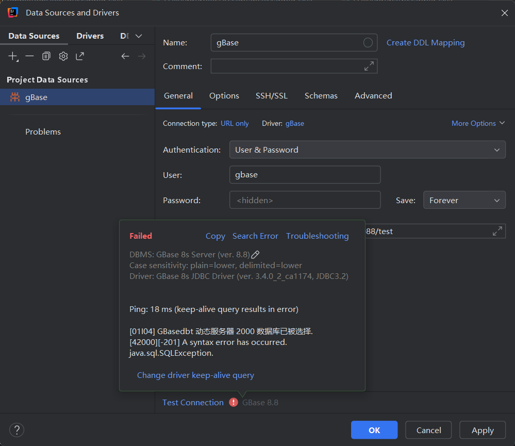Click the Search Error link
The width and height of the screenshot is (515, 446).
click(255, 236)
